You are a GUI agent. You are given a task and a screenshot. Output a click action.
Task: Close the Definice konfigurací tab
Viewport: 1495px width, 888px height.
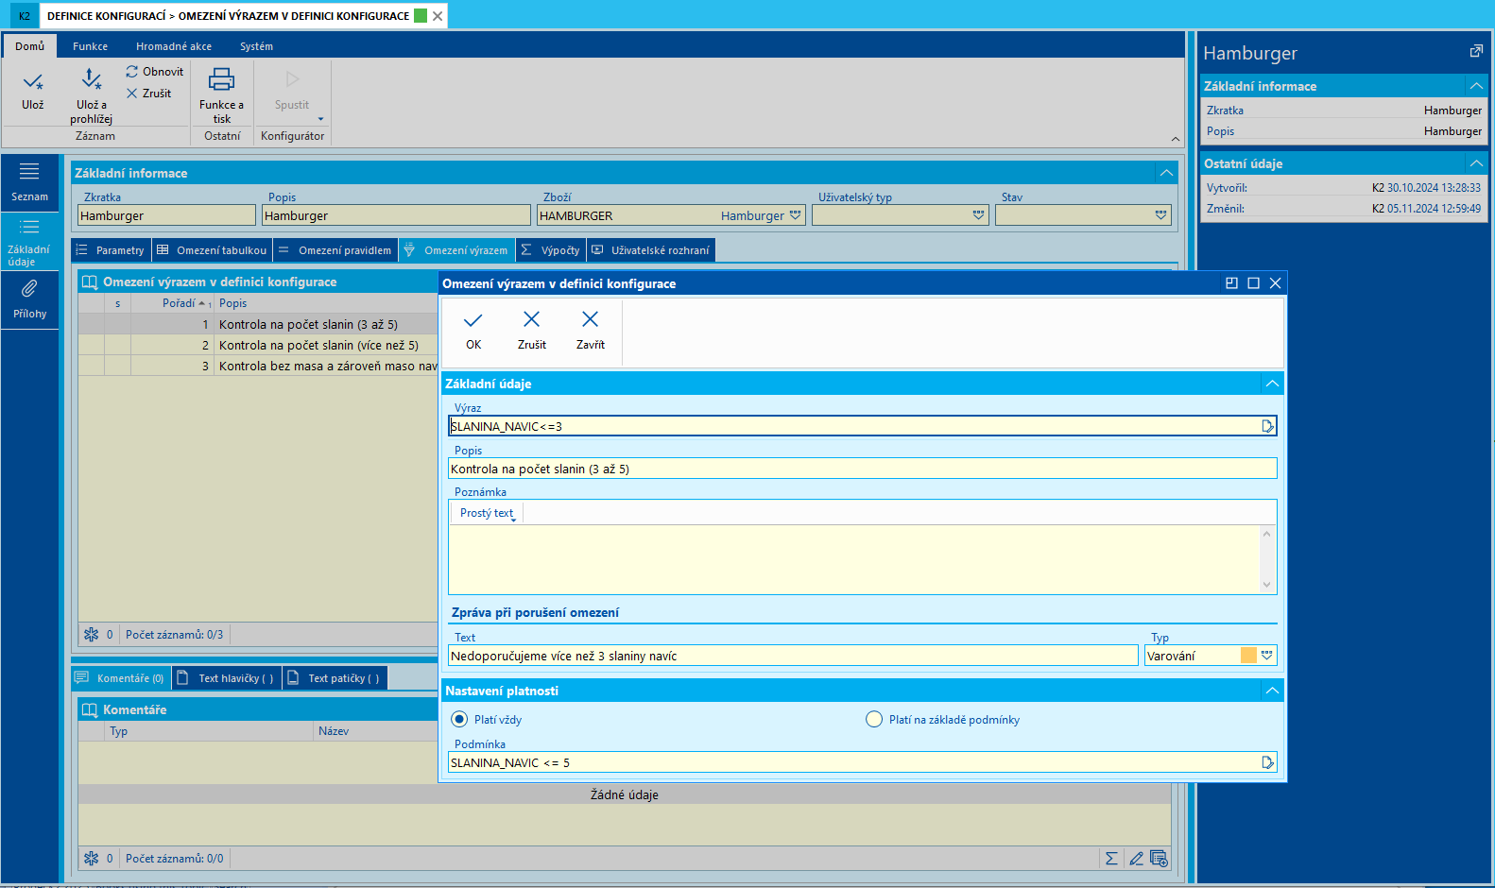438,16
